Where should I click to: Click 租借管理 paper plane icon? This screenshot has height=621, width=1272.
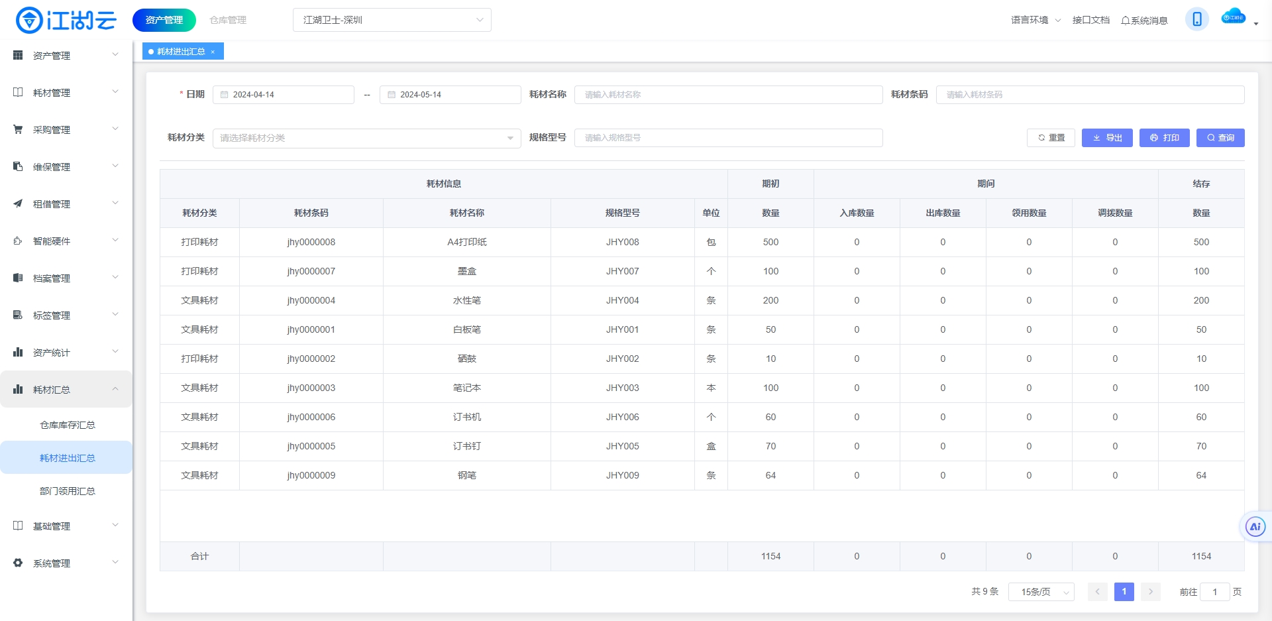coord(18,203)
